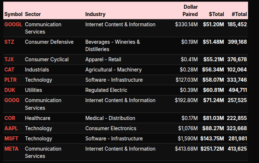
Task: Select META's $251.72M total cell
Action: pyautogui.click(x=212, y=149)
